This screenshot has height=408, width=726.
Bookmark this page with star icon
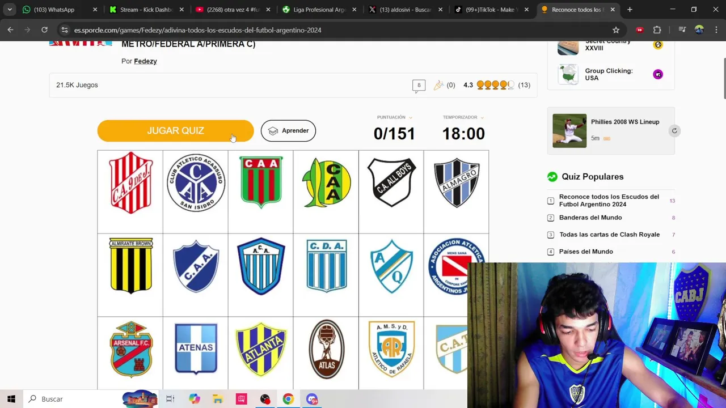tap(616, 30)
